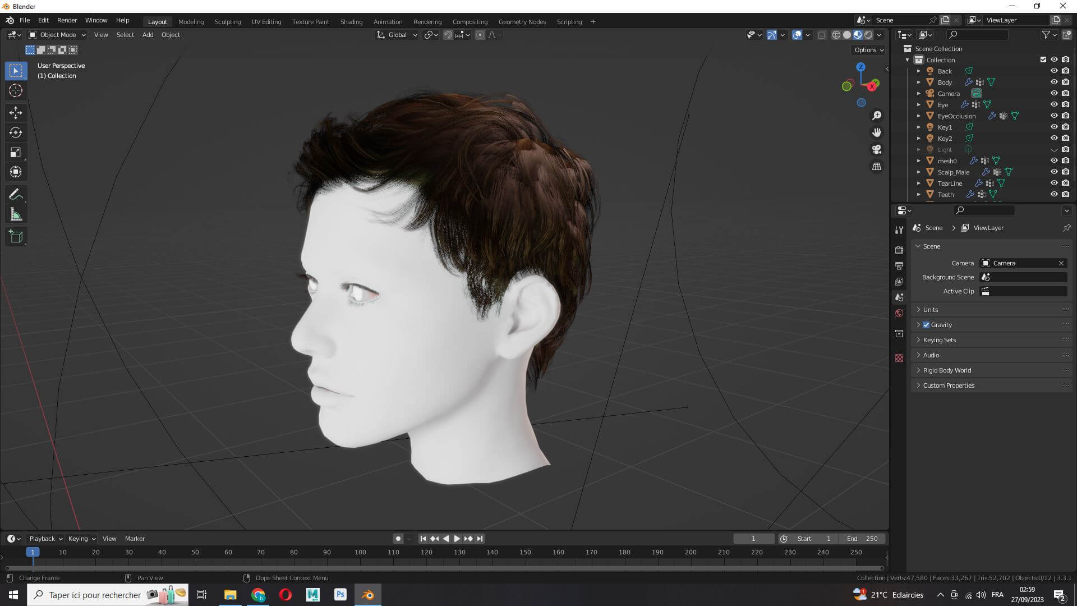Open the World properties tab icon

pyautogui.click(x=899, y=313)
